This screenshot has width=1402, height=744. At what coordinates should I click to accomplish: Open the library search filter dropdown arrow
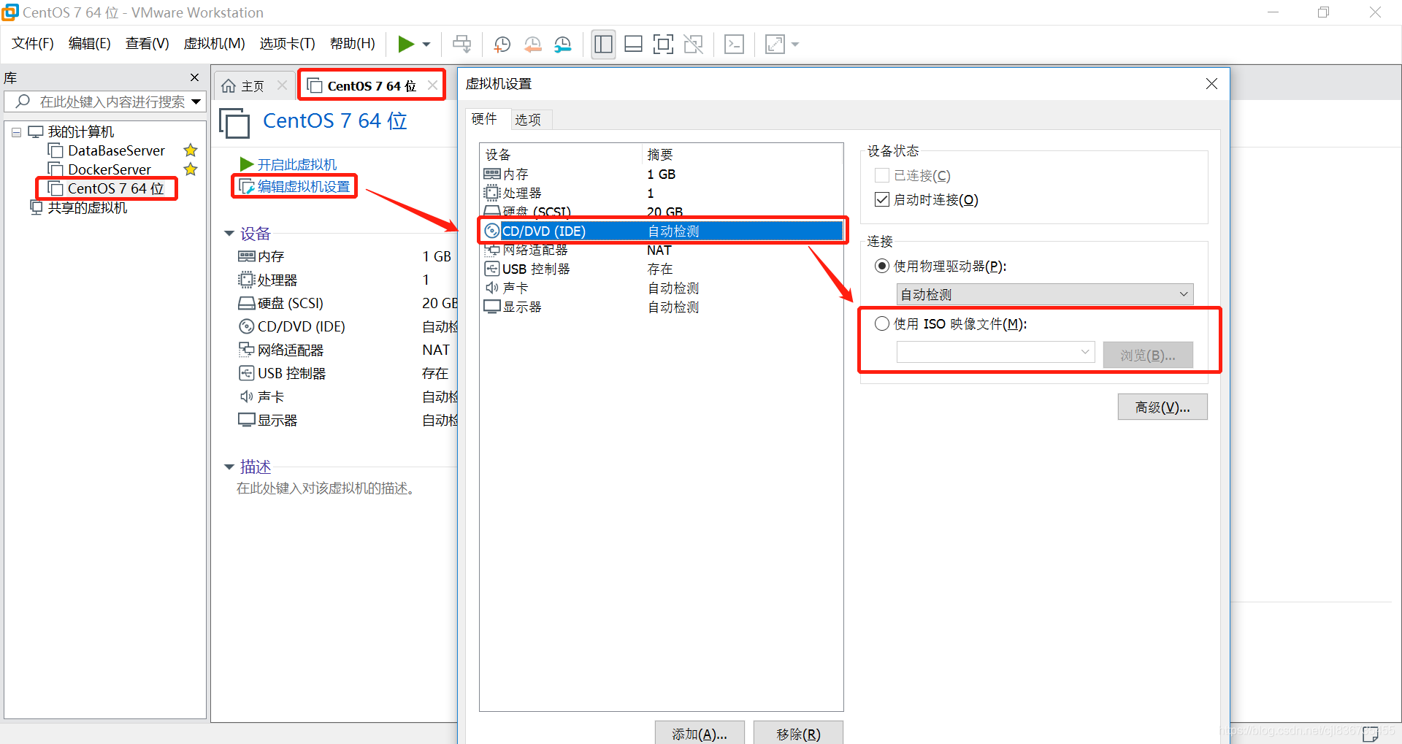point(196,102)
